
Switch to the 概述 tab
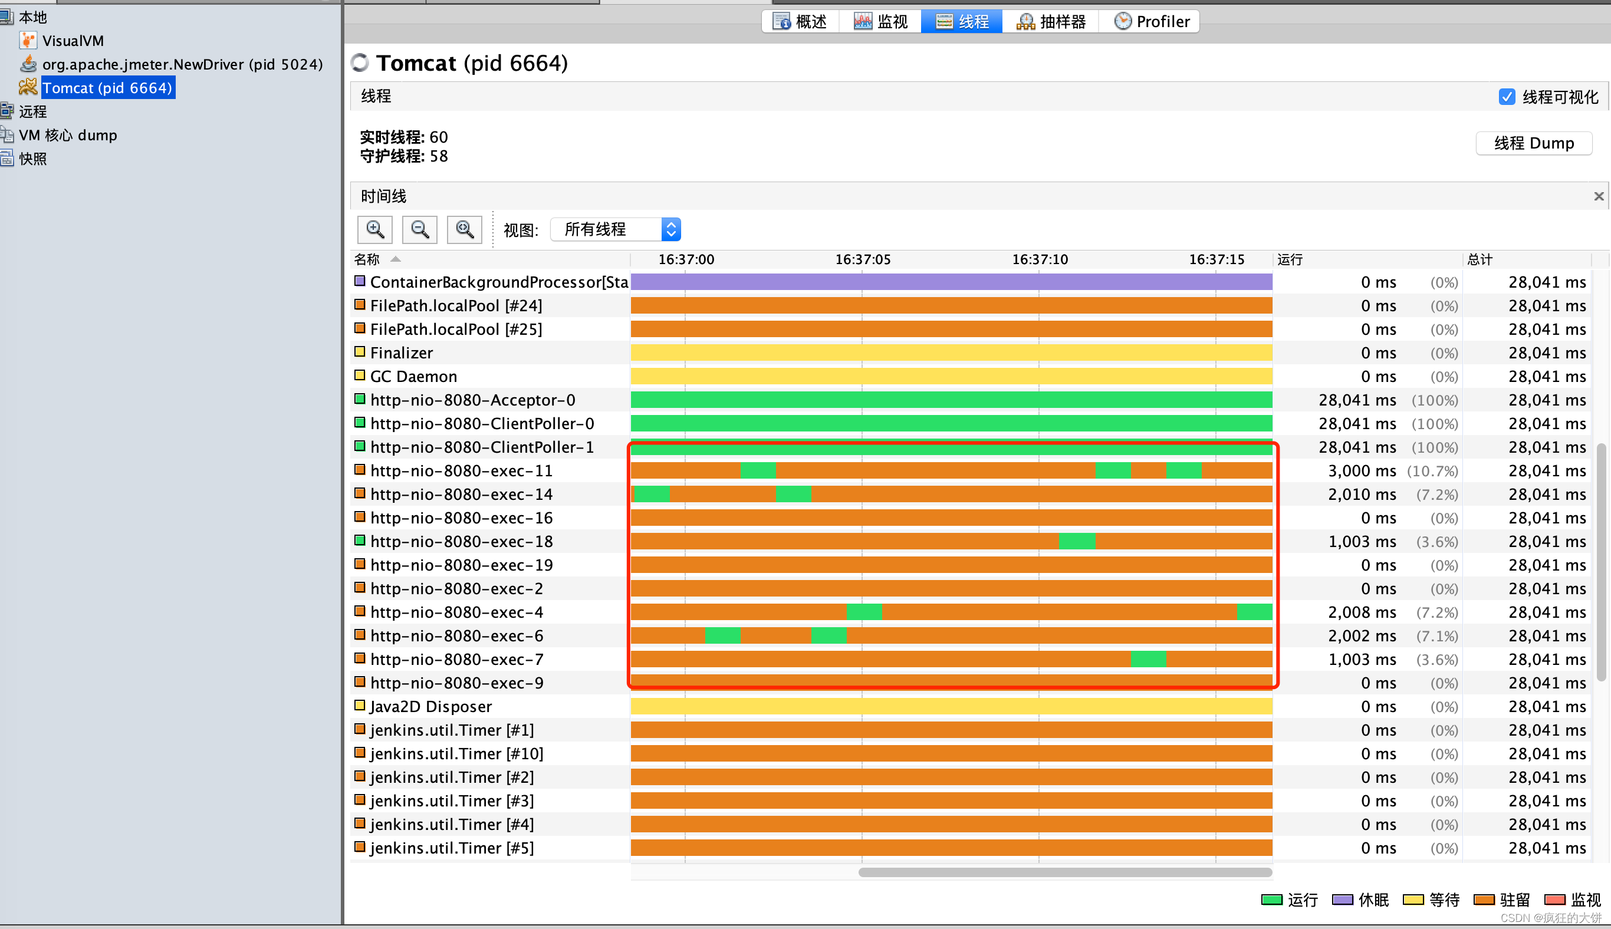(x=800, y=22)
